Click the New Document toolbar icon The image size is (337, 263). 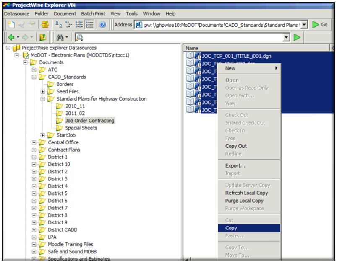coord(11,25)
